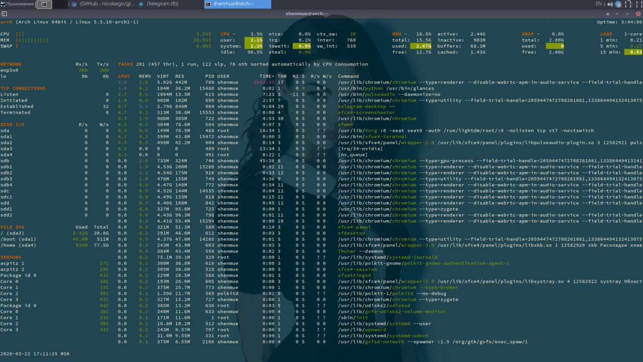Click the xfce4-screenshooter process row

click(x=380, y=113)
